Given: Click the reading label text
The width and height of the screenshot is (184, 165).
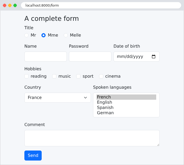Looking at the screenshot, I should point(39,76).
